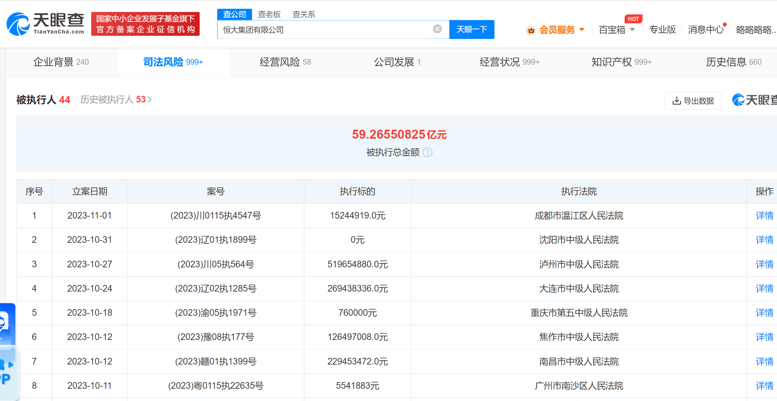Click the 案号 column header

(x=216, y=191)
